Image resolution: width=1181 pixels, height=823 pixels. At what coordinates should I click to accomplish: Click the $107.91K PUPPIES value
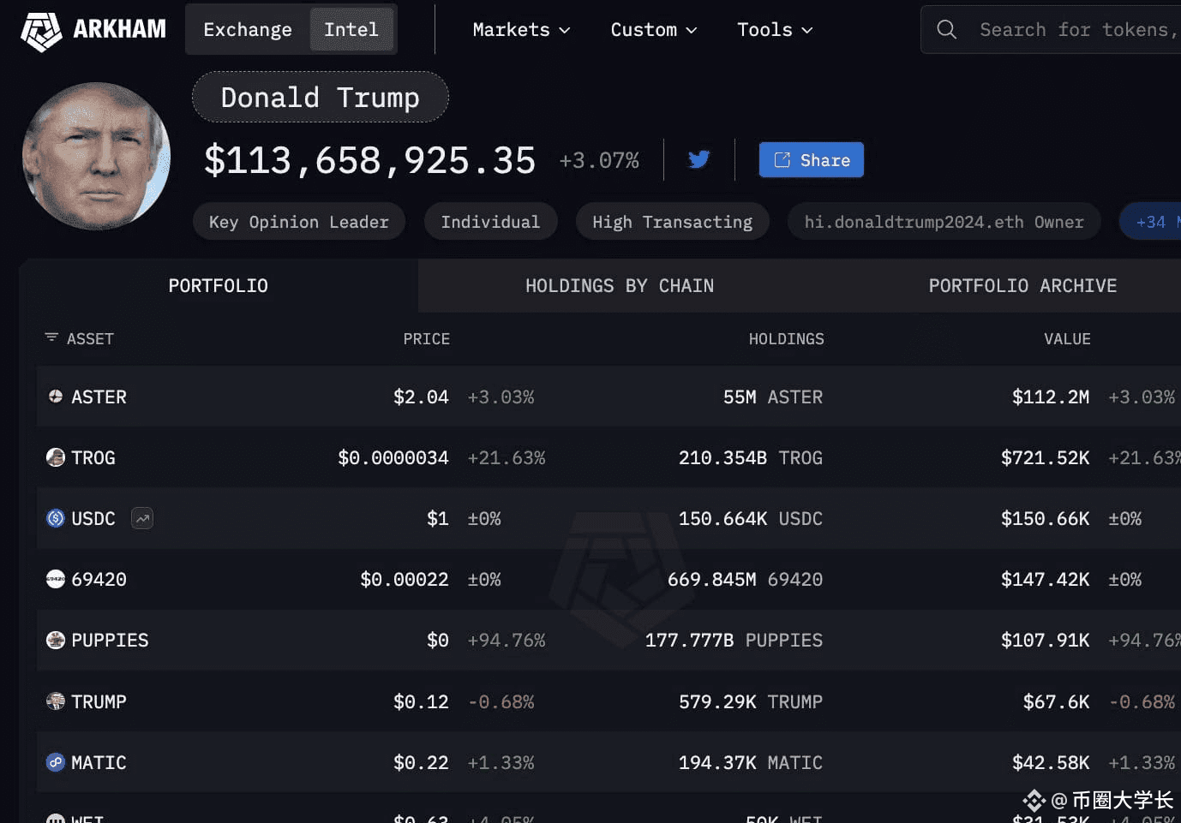[x=1046, y=640]
